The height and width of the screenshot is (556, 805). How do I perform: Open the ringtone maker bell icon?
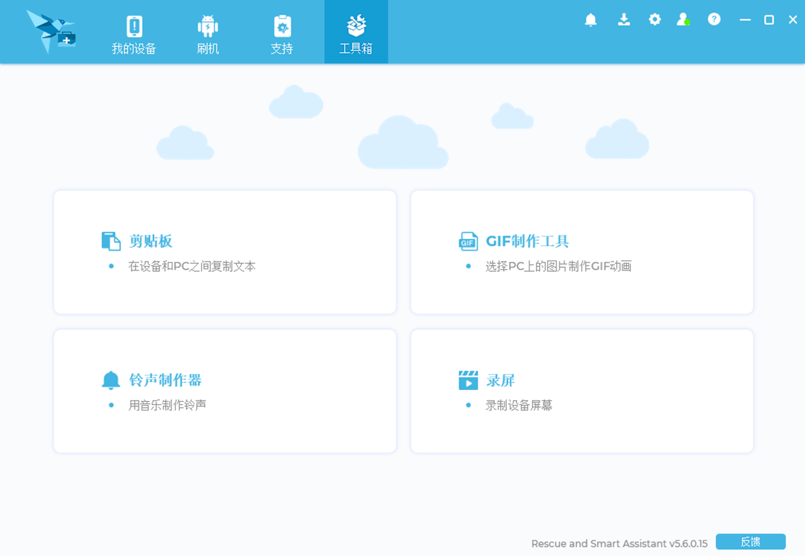coord(111,379)
